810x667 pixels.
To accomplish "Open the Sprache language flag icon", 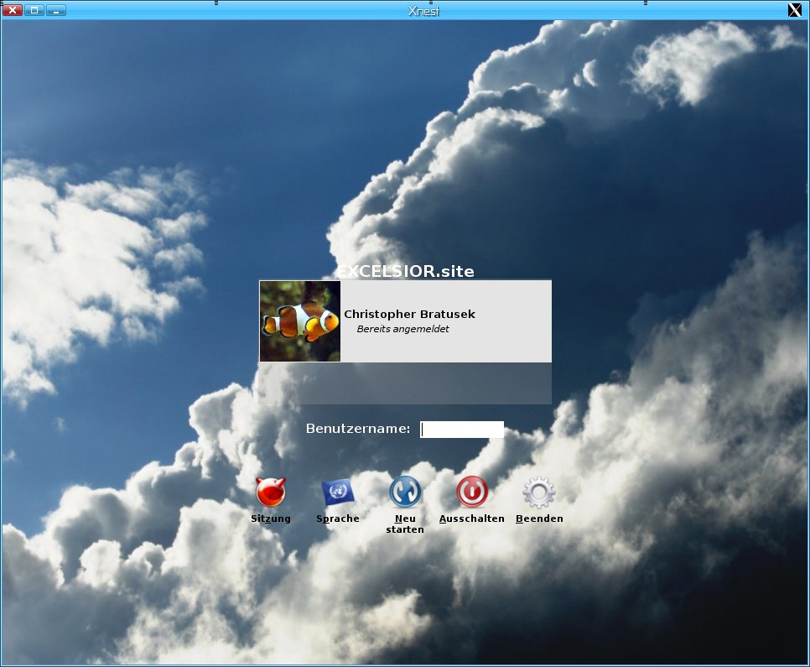I will click(x=338, y=492).
